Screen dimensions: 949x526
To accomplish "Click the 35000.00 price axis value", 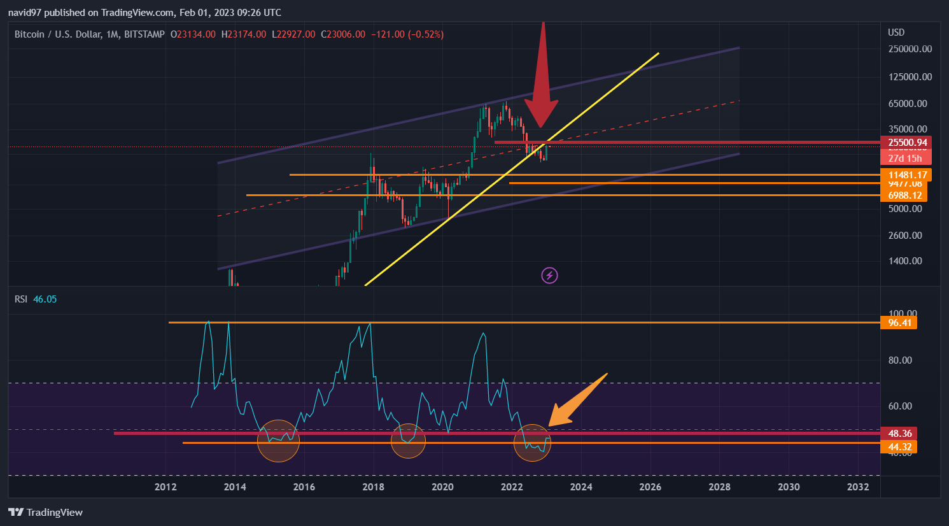I will (x=908, y=129).
